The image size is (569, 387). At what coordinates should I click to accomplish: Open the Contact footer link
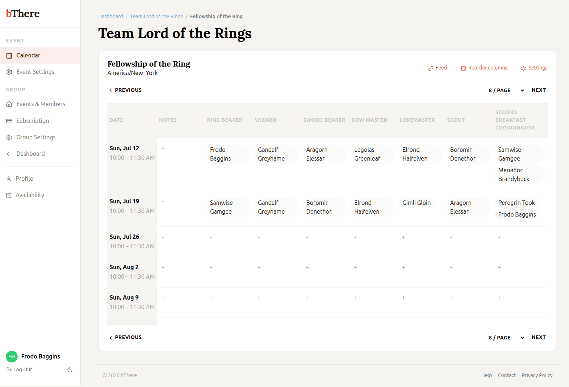pos(507,375)
